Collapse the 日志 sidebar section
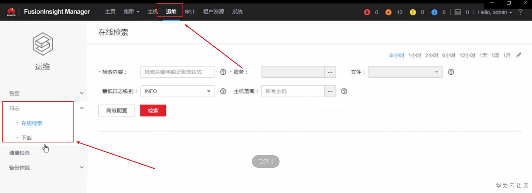The height and width of the screenshot is (193, 532). [82, 108]
